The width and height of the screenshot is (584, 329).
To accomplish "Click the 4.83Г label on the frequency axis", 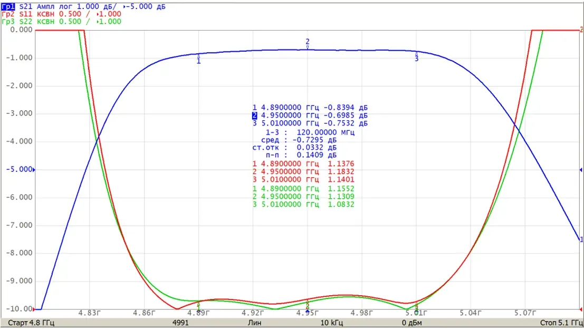I will (89, 313).
